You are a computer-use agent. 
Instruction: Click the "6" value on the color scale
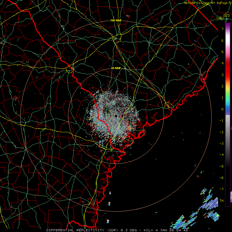click(x=222, y=40)
